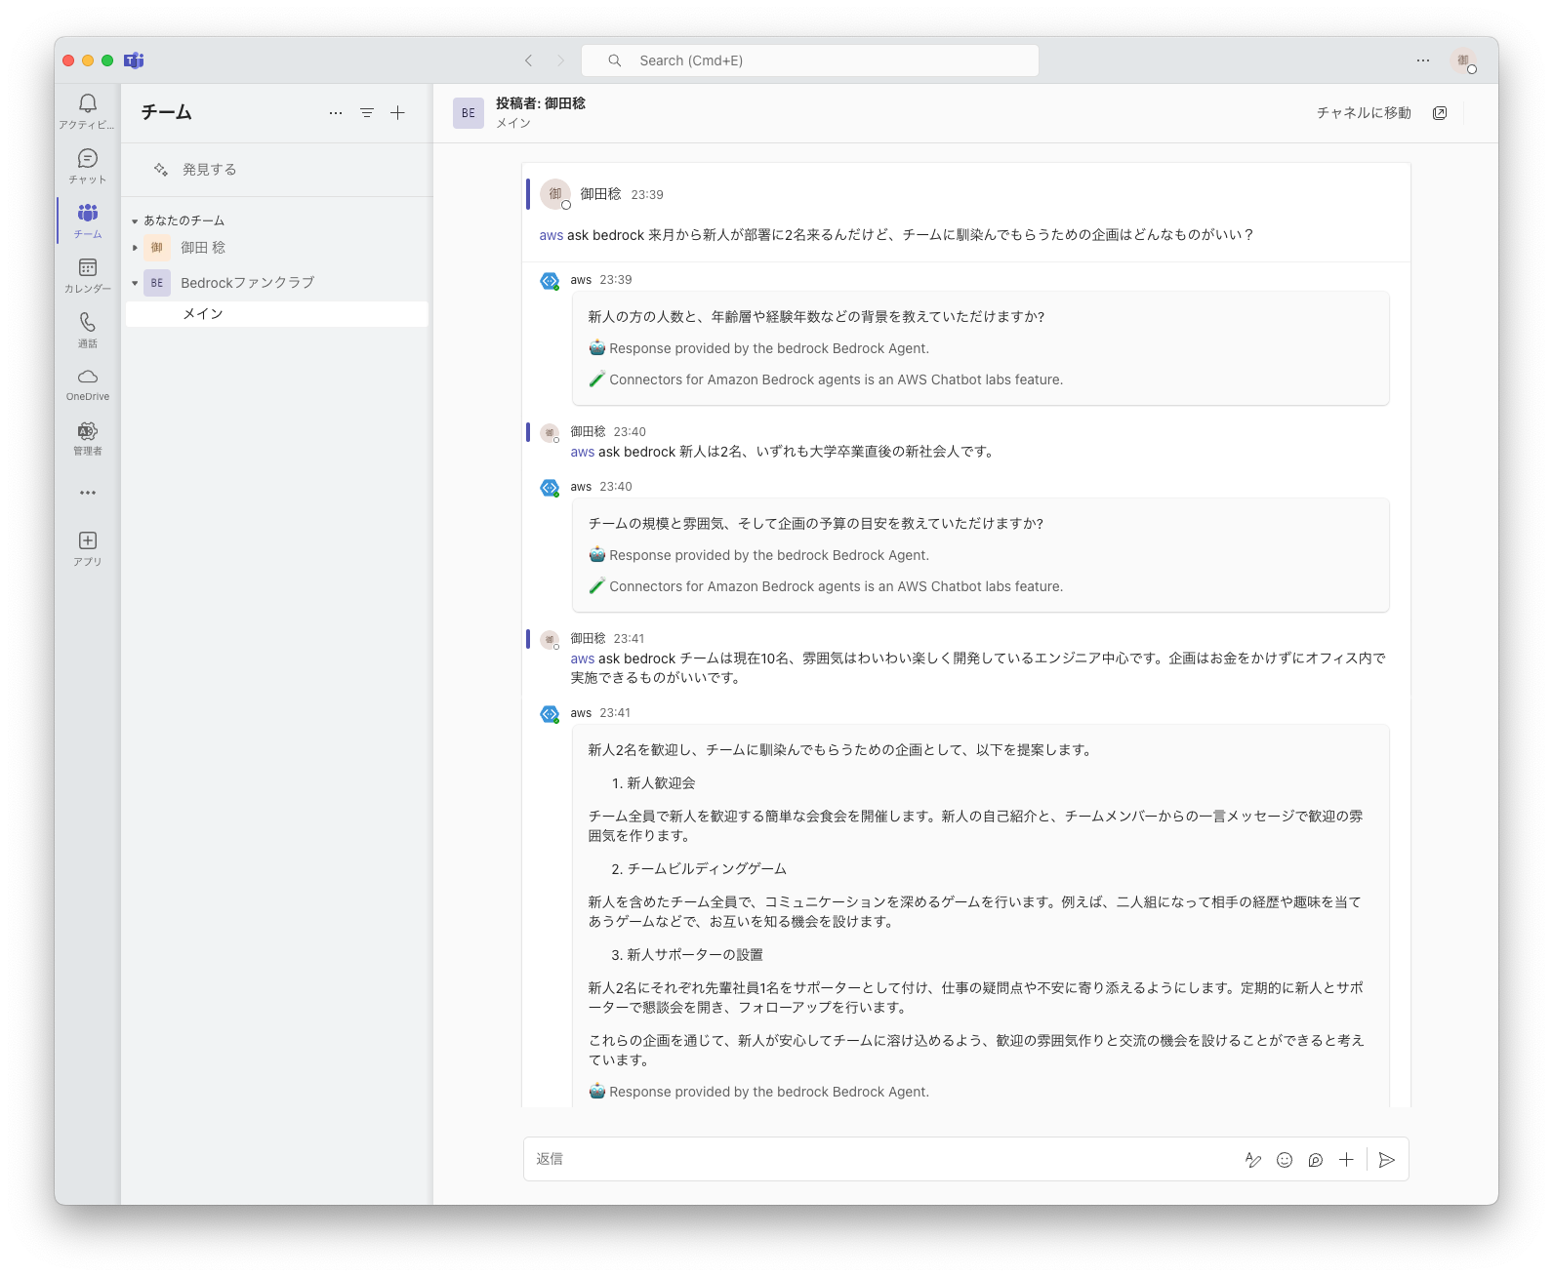Viewport: 1553px width, 1277px height.
Task: Focus the Search (Cmd+E) field
Action: (x=810, y=60)
